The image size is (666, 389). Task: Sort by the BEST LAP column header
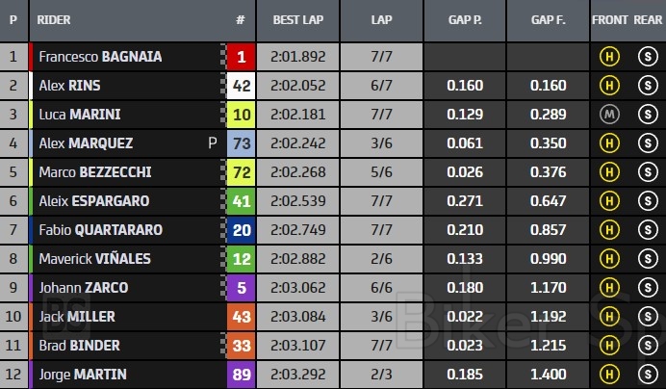coord(298,19)
